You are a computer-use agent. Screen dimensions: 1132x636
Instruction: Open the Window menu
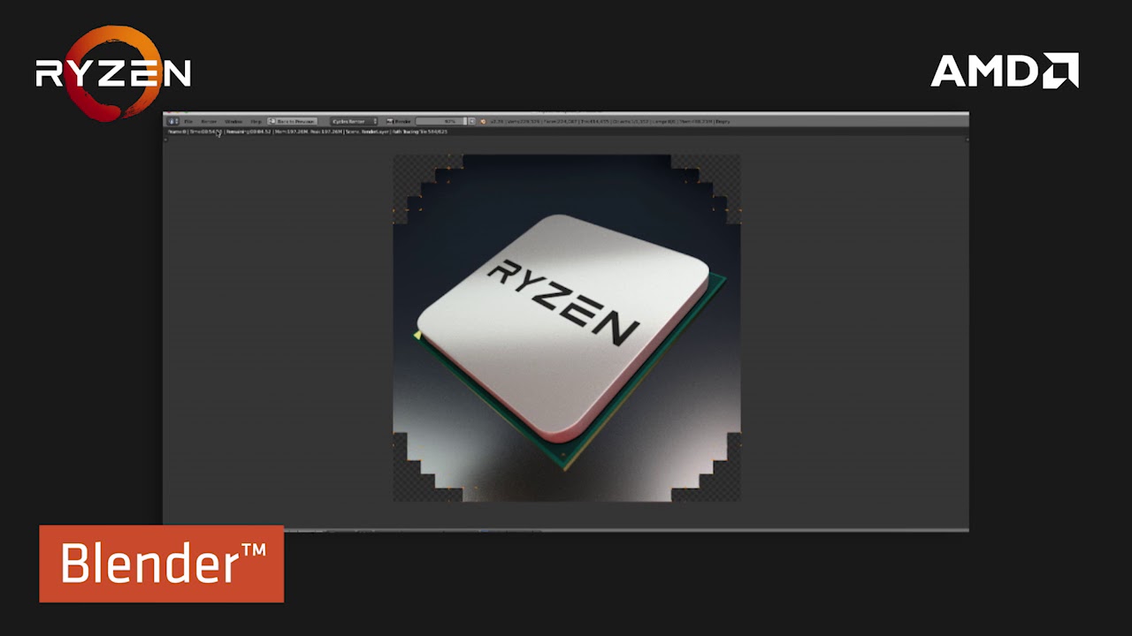click(x=233, y=121)
